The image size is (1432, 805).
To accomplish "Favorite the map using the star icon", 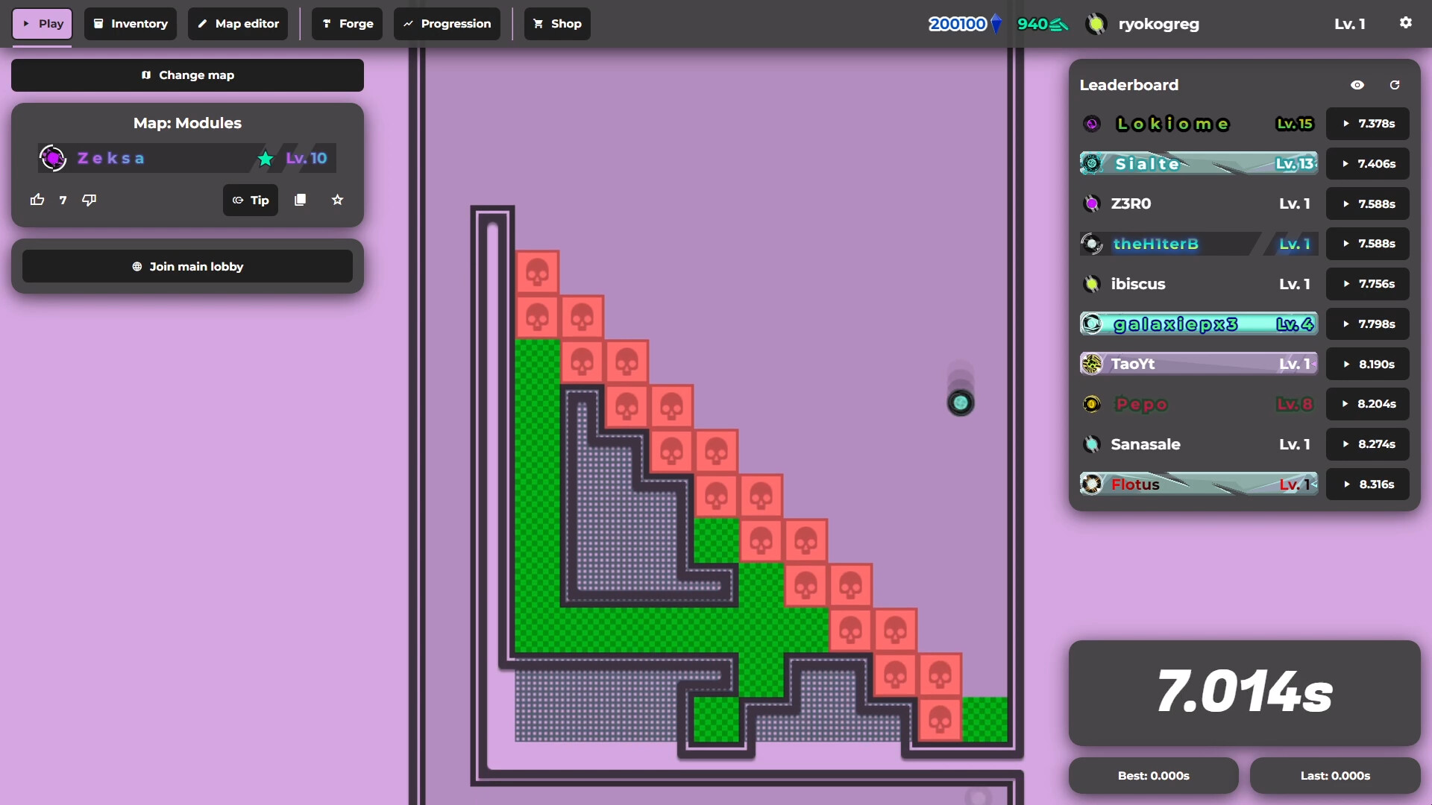I will pyautogui.click(x=337, y=200).
